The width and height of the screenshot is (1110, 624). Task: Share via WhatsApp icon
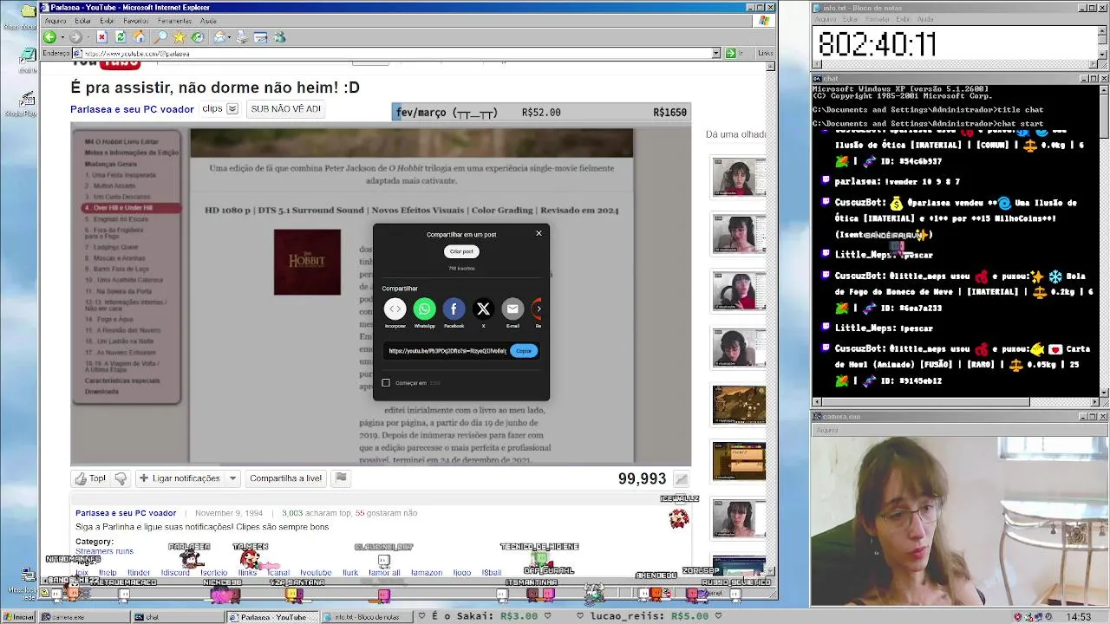coord(424,309)
